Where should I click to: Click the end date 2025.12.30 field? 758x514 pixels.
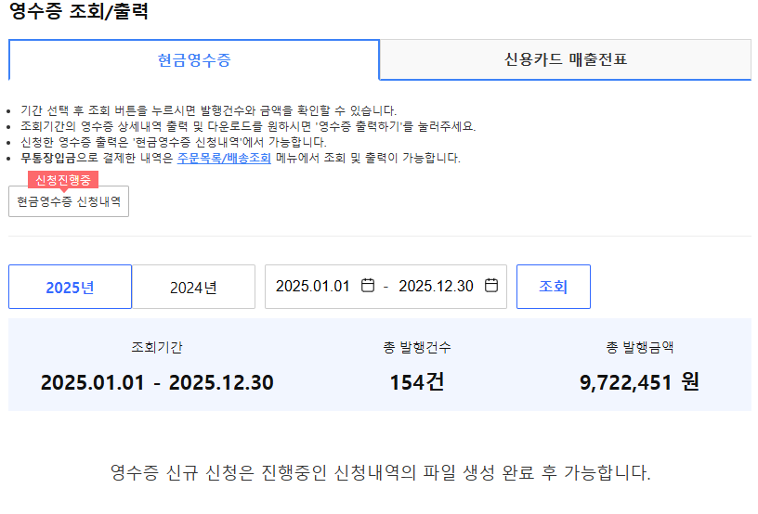coord(436,286)
